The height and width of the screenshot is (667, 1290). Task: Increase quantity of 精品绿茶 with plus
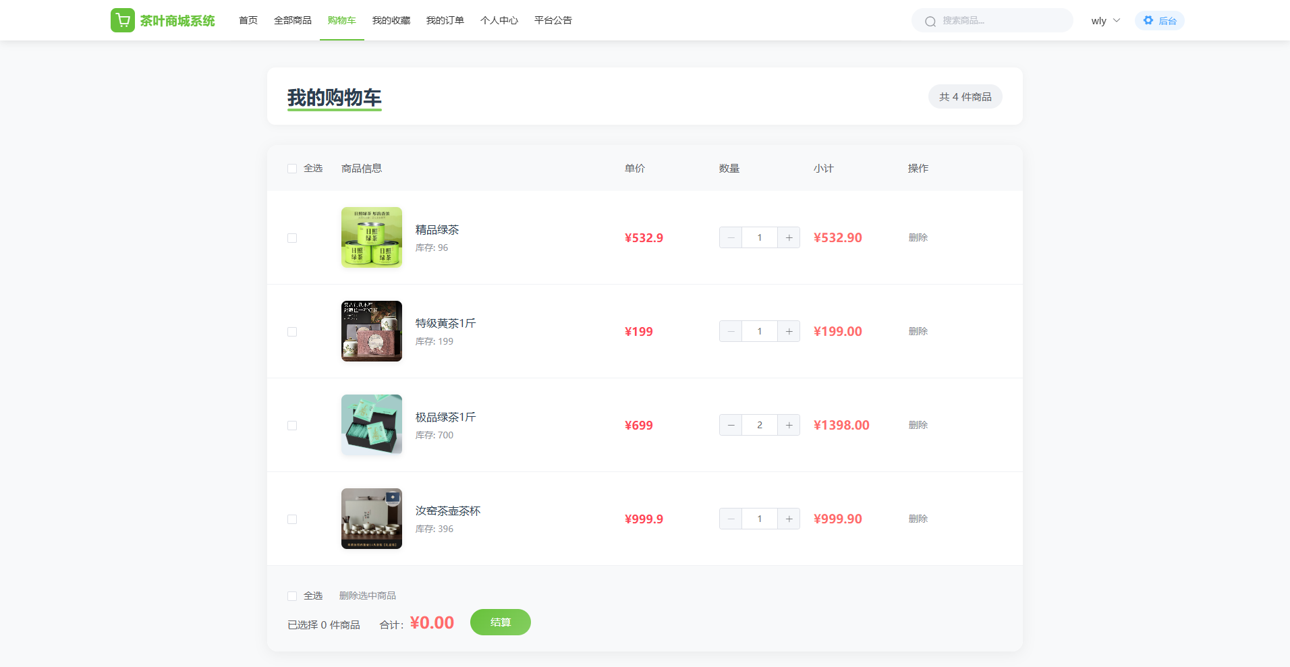789,237
